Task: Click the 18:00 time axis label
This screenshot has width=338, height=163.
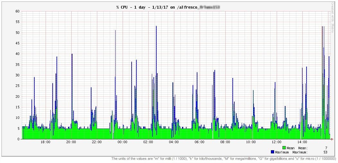Action: [46, 142]
